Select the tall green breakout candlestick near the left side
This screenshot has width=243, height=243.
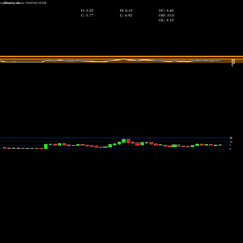tap(46, 146)
